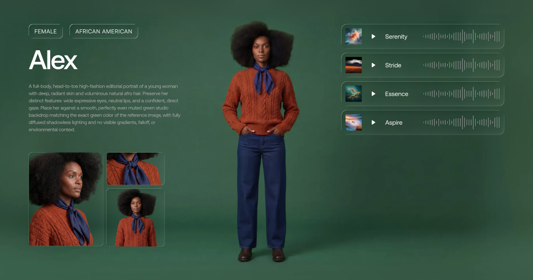The height and width of the screenshot is (280, 533).
Task: Seek within the Essence waveform
Action: pos(461,94)
